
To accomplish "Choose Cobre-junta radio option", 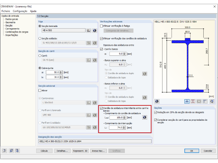I will (x=40, y=68).
